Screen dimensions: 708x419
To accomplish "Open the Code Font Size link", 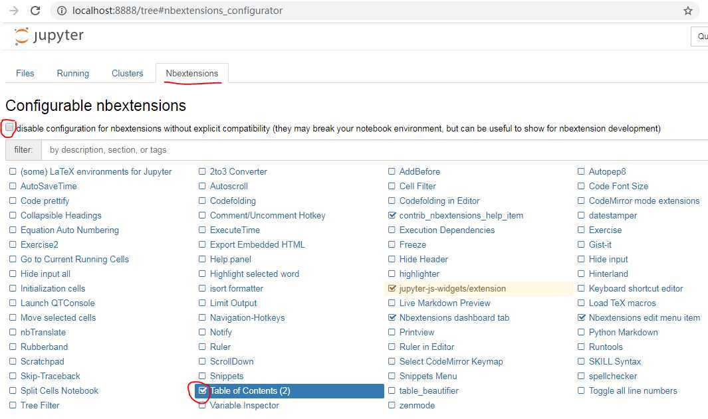I will point(618,186).
